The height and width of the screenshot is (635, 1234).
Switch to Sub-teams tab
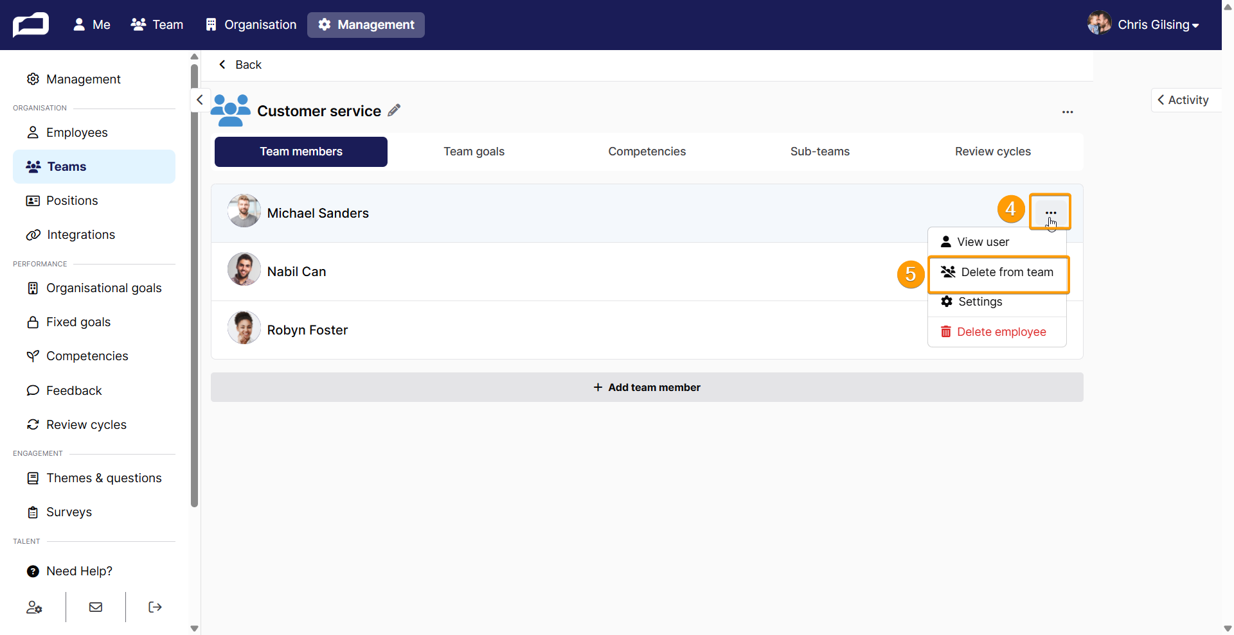(x=819, y=152)
